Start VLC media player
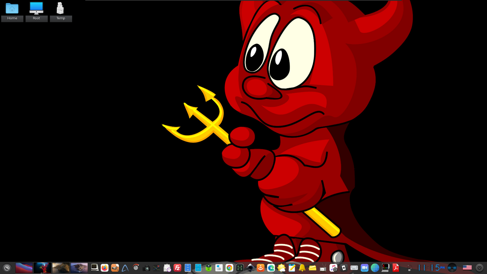487x274 pixels. pos(260,268)
